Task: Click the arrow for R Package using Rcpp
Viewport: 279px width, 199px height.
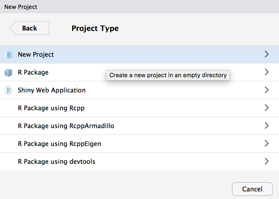Action: pyautogui.click(x=266, y=108)
